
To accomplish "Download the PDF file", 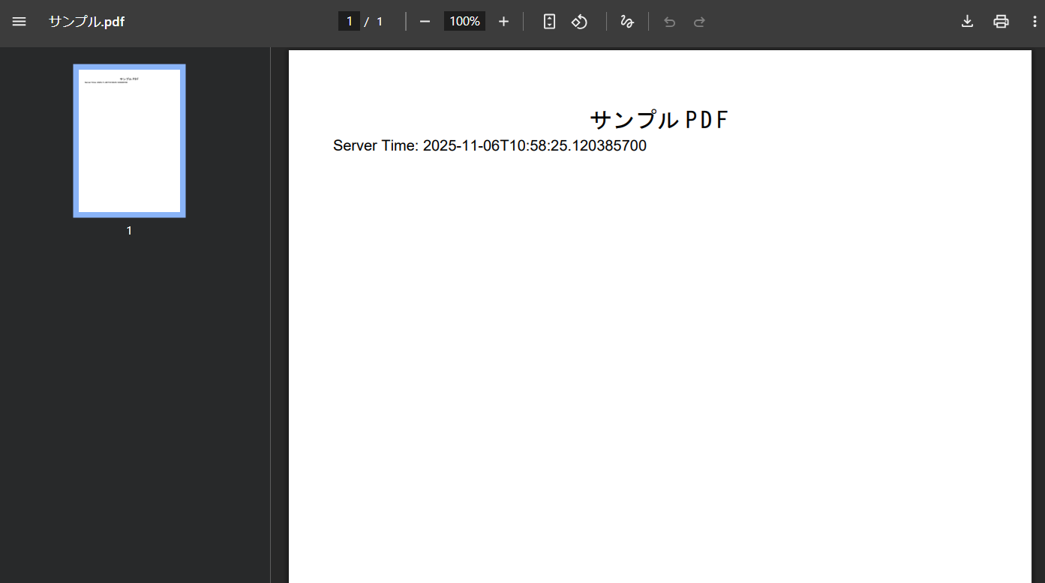I will (x=967, y=22).
